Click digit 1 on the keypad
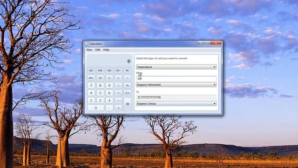The width and height of the screenshot is (298, 168). (91, 100)
